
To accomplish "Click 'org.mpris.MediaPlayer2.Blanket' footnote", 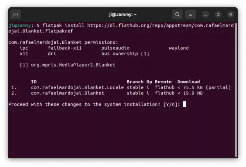I will click(73, 65).
